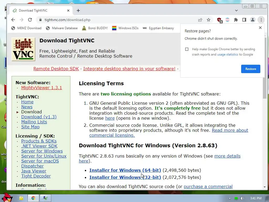
Task: Click the green tray status icon
Action: 236,198
